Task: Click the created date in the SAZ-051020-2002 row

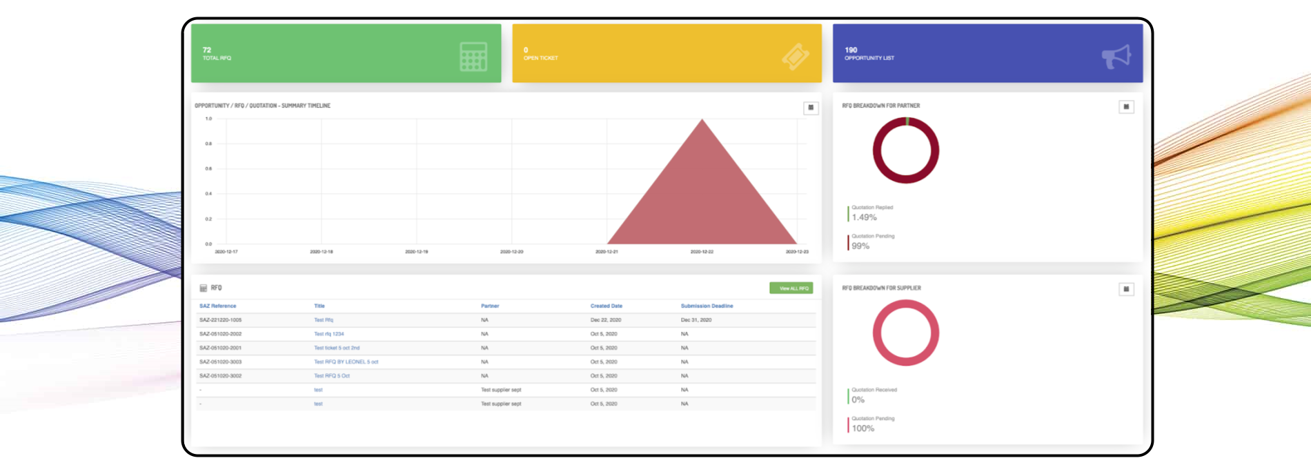Action: point(604,334)
